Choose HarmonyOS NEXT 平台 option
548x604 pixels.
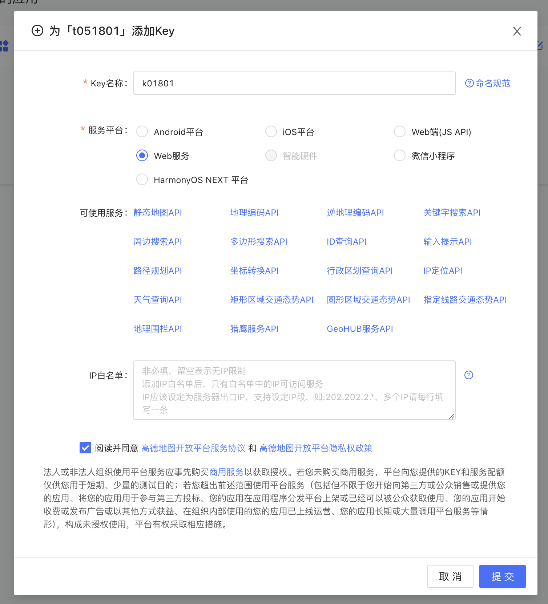142,179
